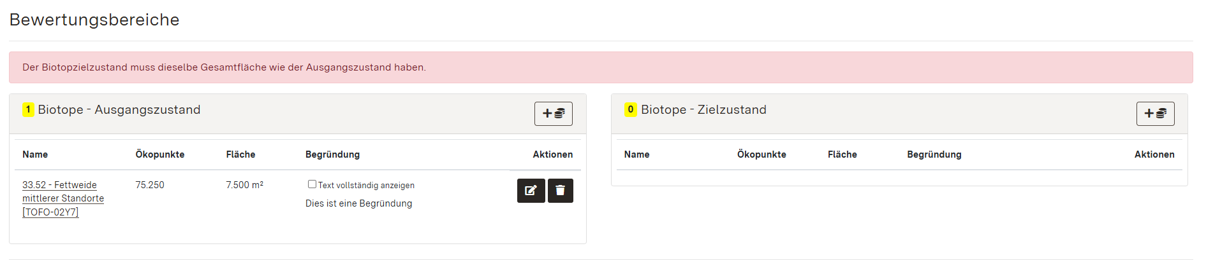Enable 'Text vollständig anzeigen' checkbox

click(x=312, y=184)
